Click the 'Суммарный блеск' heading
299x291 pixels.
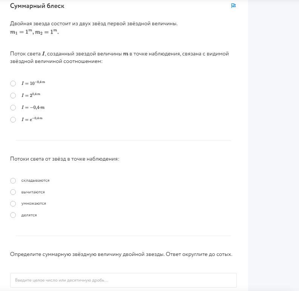click(37, 6)
